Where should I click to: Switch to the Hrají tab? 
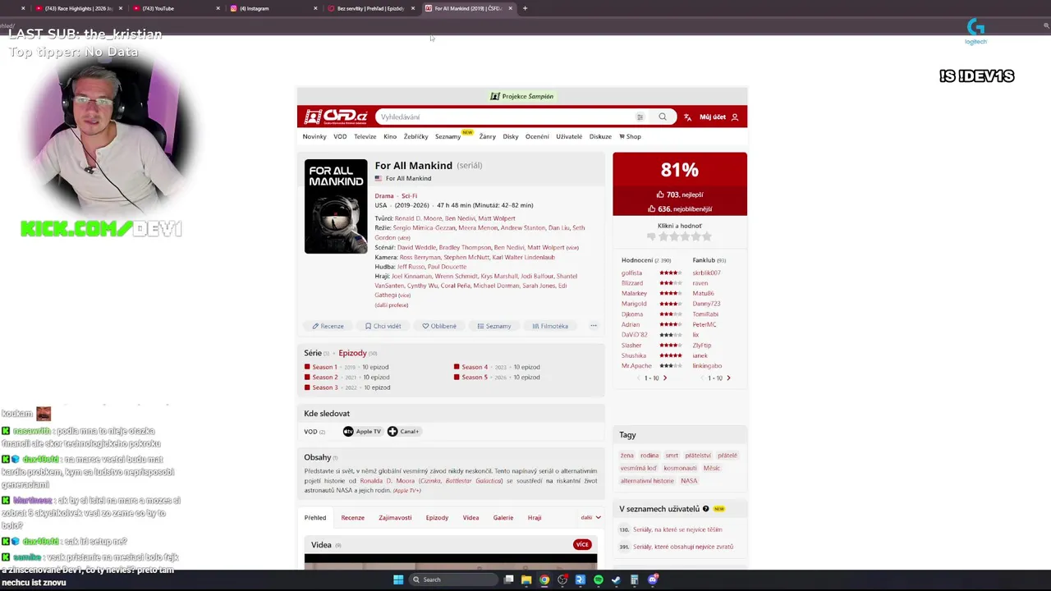click(x=535, y=518)
